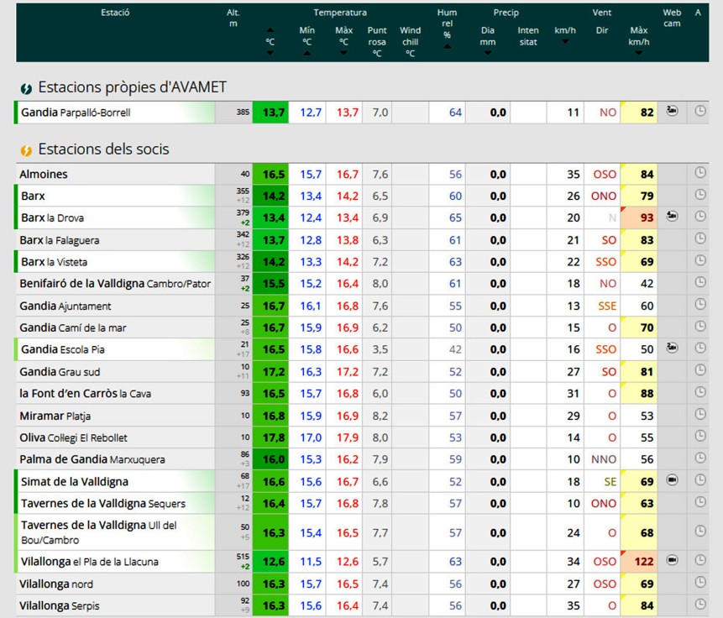Open webcam for Barx la Drova

673,216
